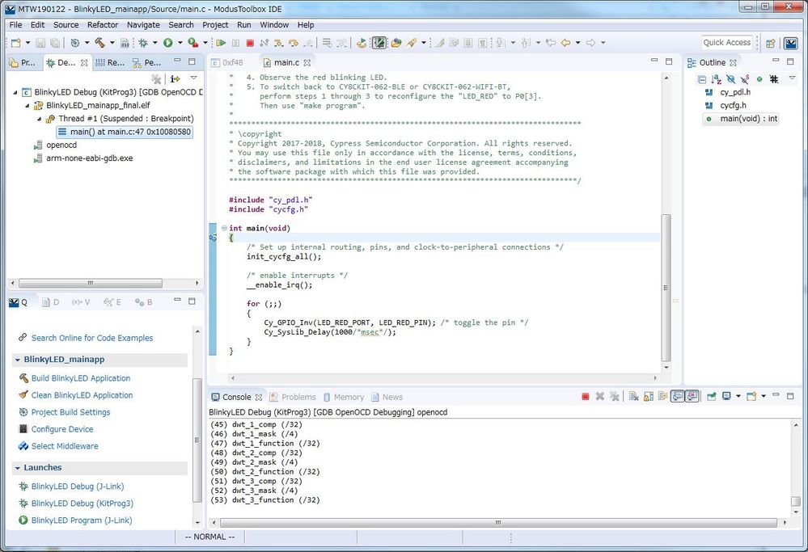Step Over the current source line

click(x=293, y=41)
